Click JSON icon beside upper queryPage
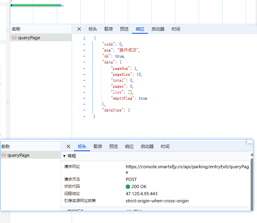 (14, 38)
